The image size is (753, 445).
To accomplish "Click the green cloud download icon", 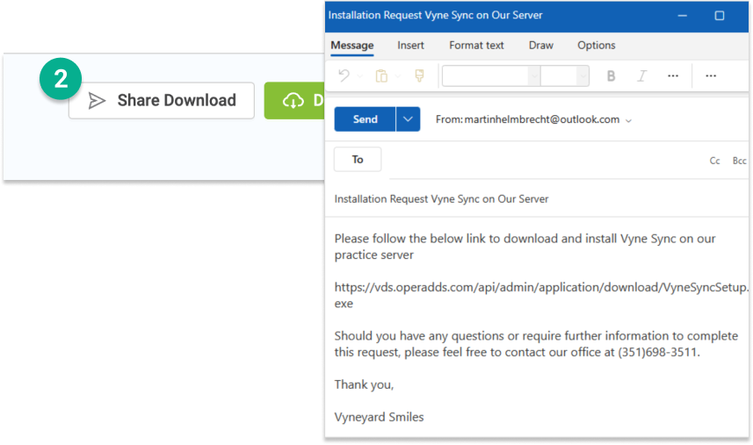I will click(293, 101).
